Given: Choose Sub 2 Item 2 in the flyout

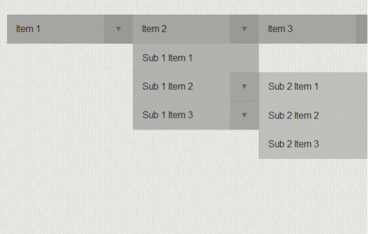Looking at the screenshot, I should [x=293, y=116].
